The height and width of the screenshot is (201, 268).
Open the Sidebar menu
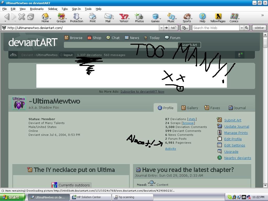[x=53, y=9]
